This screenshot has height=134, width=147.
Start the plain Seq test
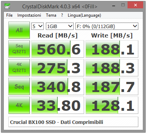click(x=19, y=86)
